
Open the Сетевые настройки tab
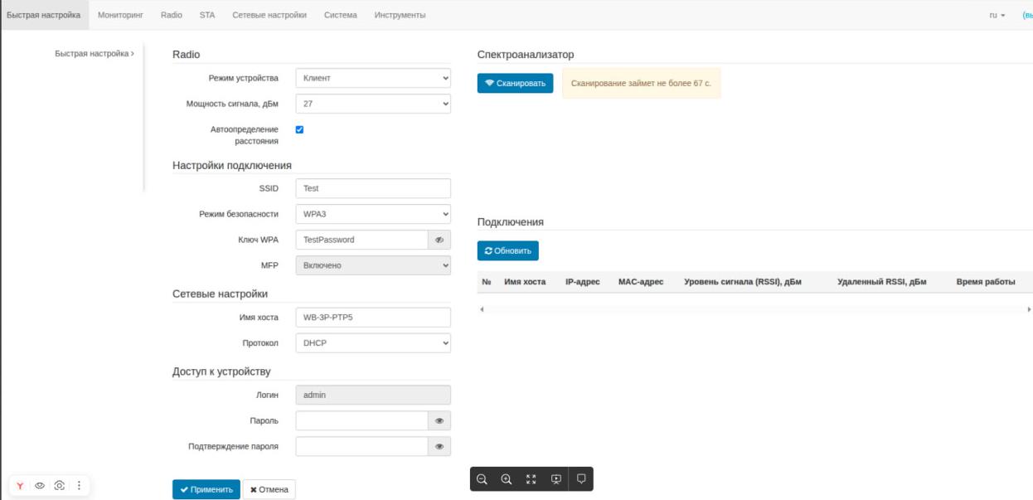click(269, 15)
